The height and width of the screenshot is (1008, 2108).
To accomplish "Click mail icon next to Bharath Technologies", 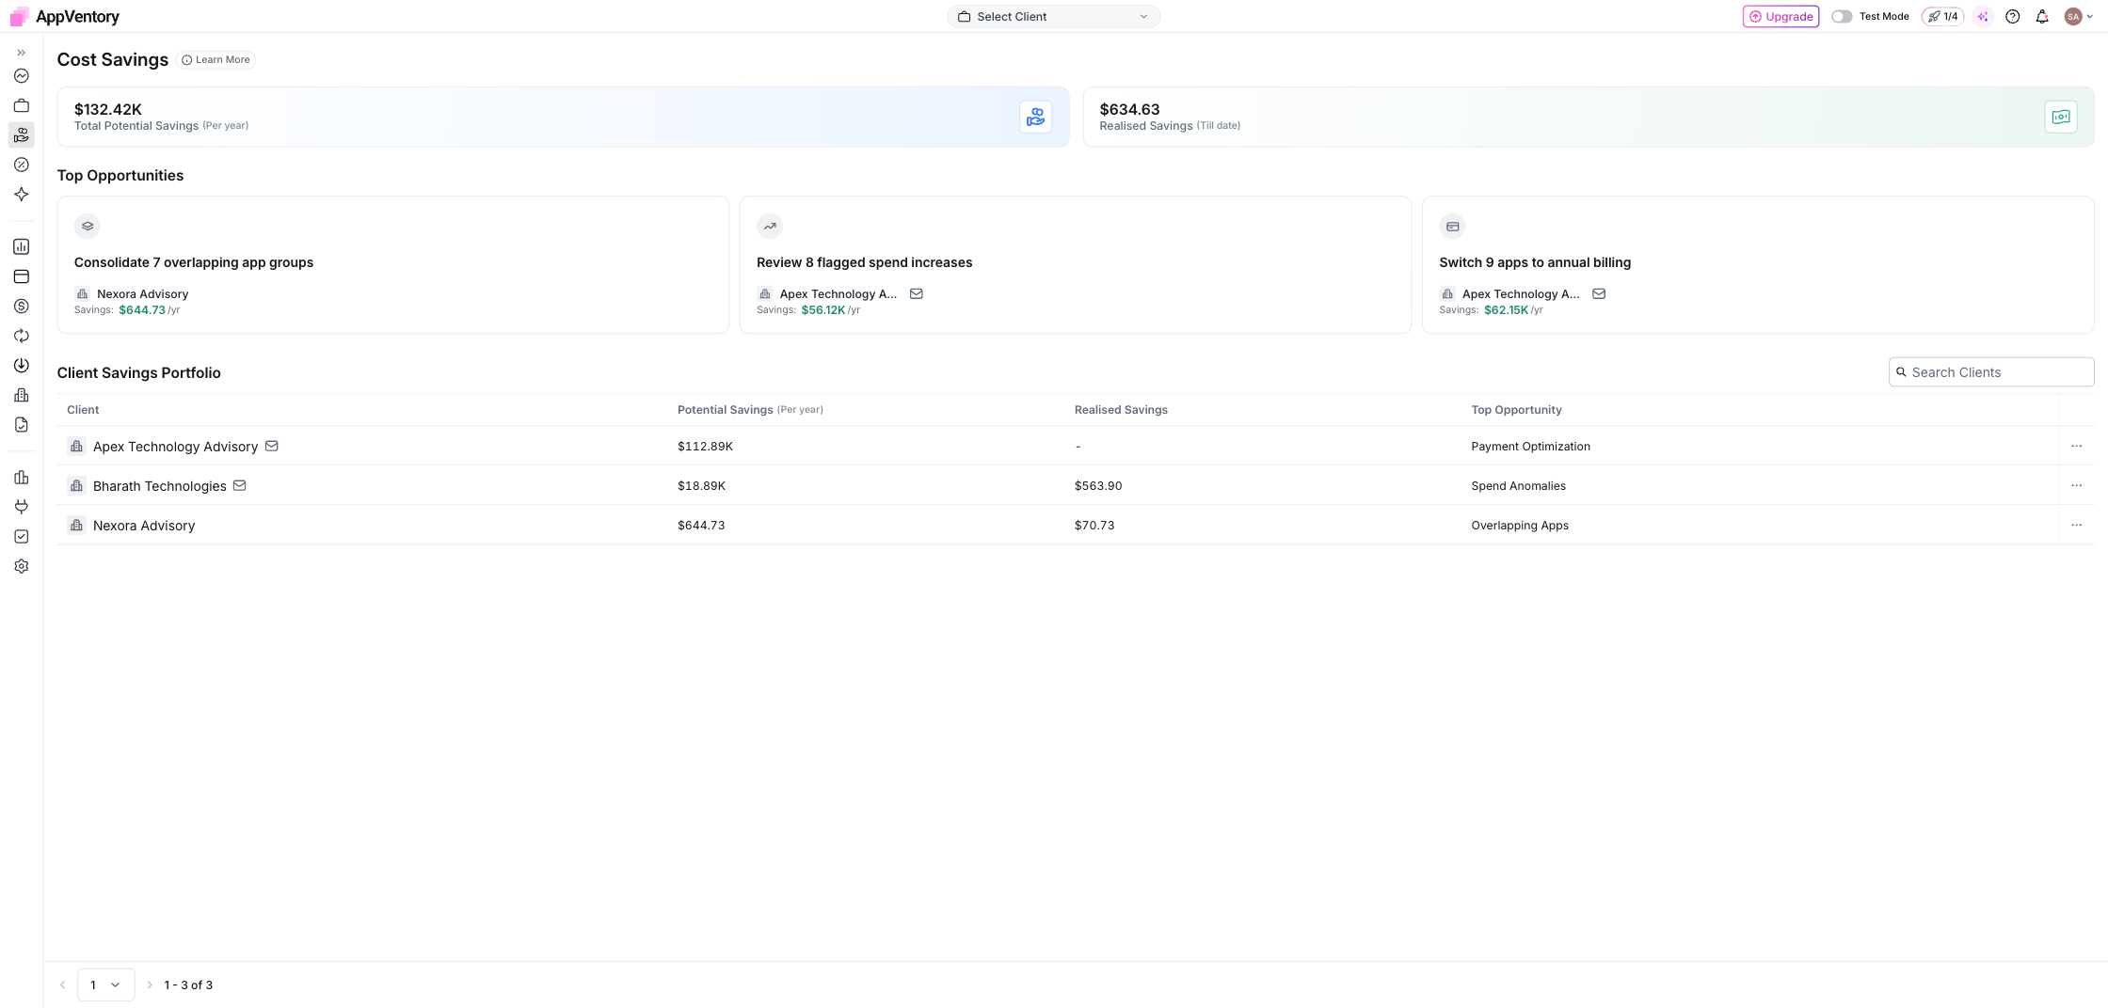I will 239,485.
